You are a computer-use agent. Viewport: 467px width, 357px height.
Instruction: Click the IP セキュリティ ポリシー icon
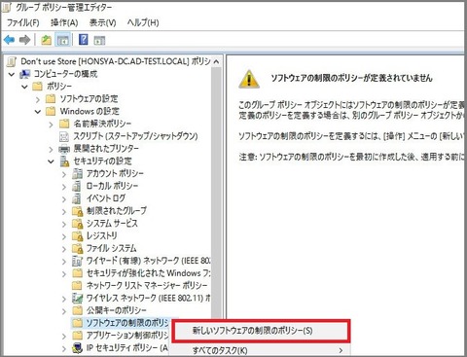coord(77,348)
